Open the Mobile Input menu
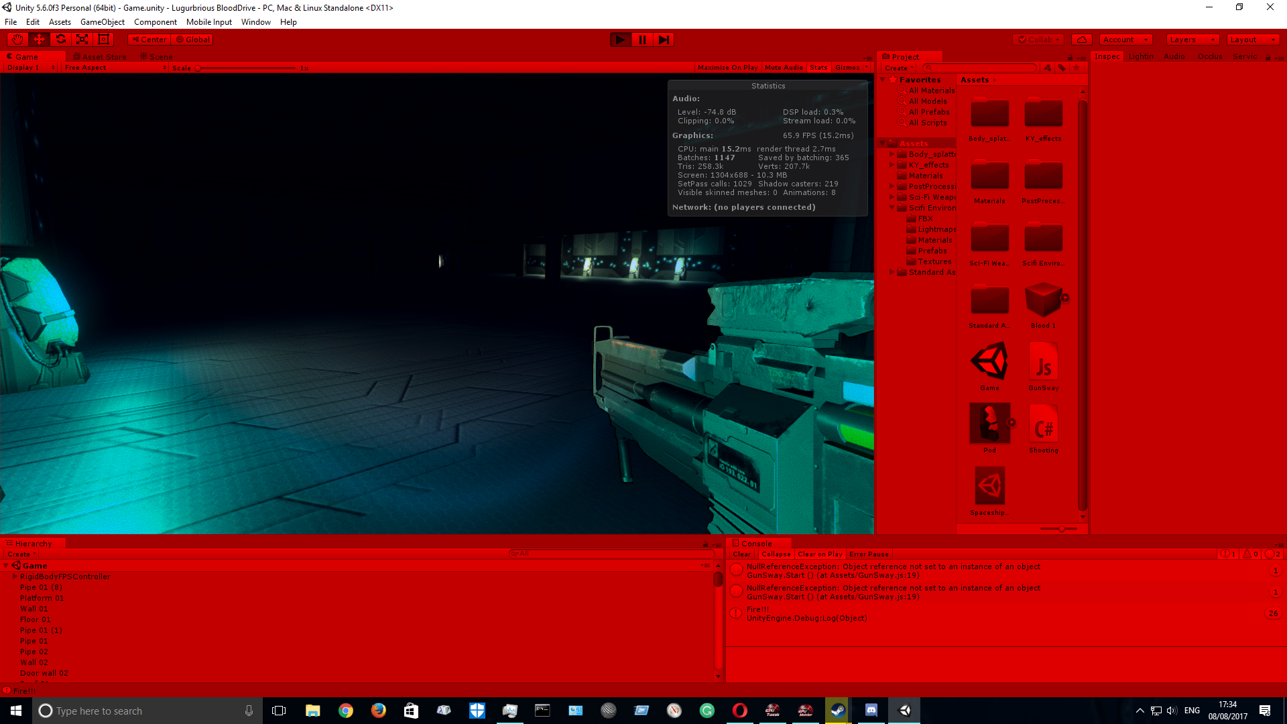 tap(208, 22)
